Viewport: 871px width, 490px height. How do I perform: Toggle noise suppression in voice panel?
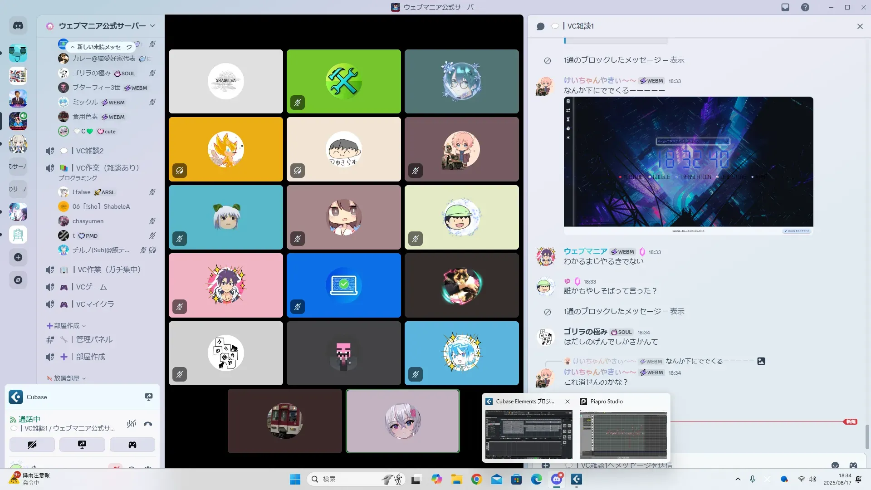point(132,424)
